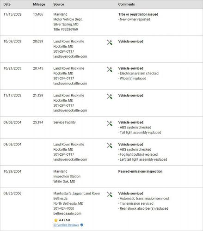Click phone number 301-424-7000
203x231 pixels.
(64, 208)
